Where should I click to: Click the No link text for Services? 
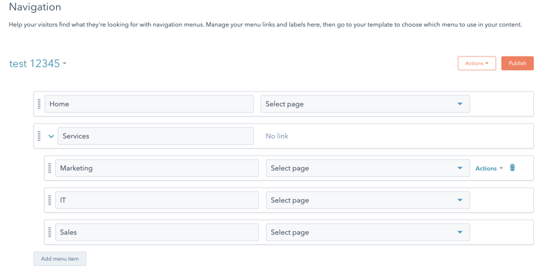pyautogui.click(x=277, y=136)
